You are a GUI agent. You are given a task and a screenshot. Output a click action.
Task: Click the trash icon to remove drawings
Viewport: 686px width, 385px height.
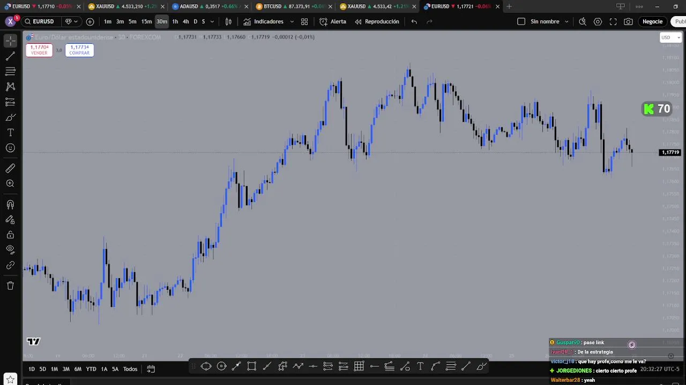pos(10,286)
